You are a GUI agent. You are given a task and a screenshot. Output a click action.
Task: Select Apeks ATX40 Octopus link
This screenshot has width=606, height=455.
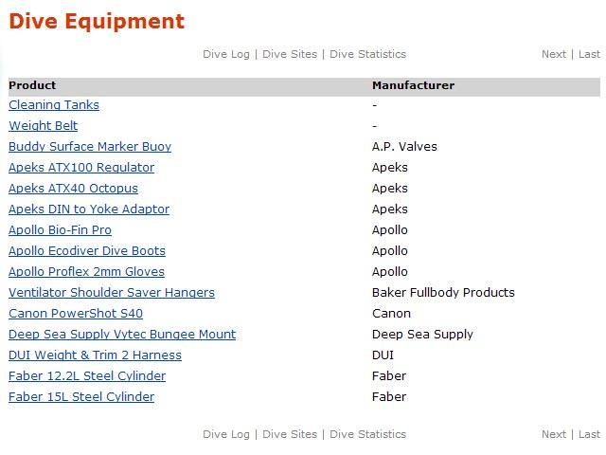(73, 189)
